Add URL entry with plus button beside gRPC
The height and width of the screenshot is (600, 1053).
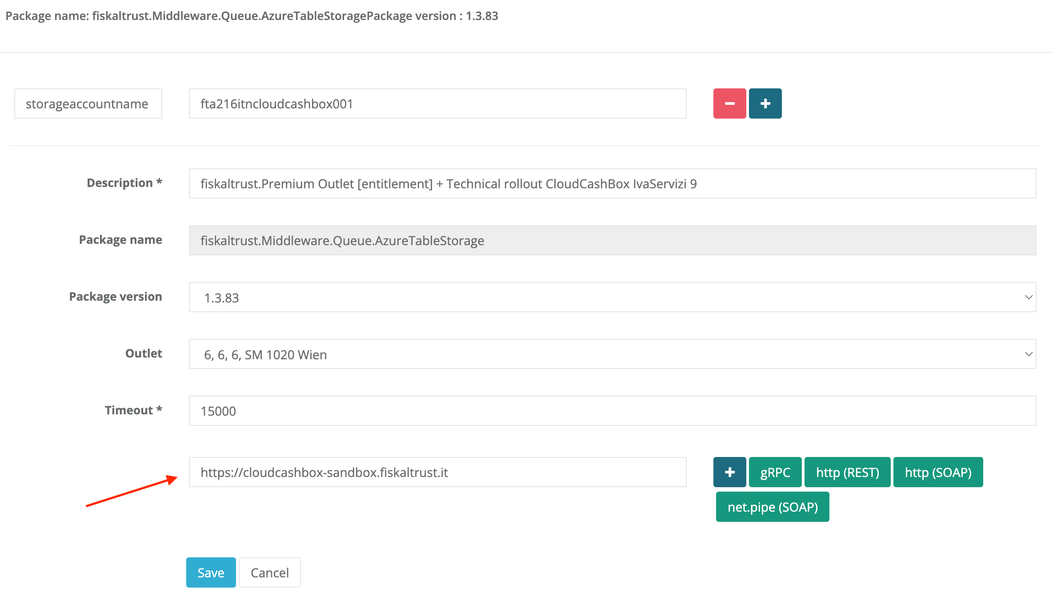click(x=729, y=472)
